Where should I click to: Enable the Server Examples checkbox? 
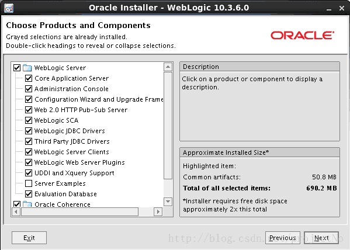point(29,183)
